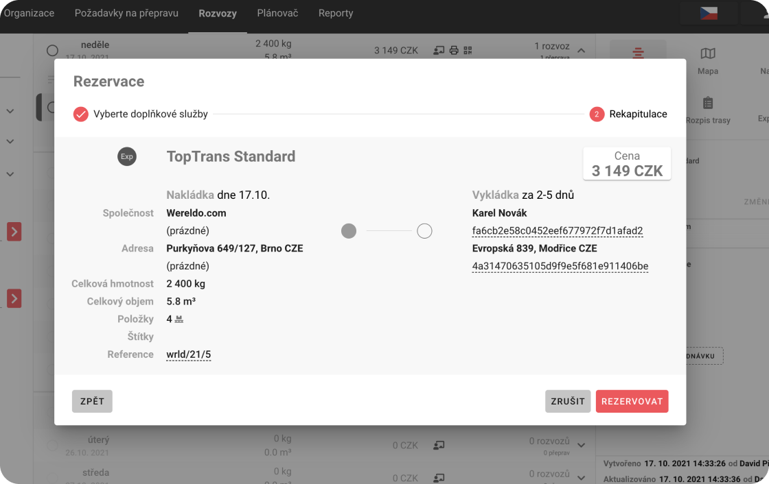
Task: Click address Evropská 839, Modřice CZE
Action: click(x=535, y=248)
